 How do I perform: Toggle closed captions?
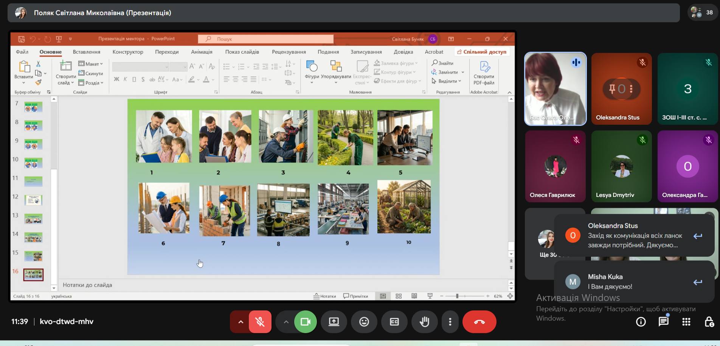pos(394,322)
